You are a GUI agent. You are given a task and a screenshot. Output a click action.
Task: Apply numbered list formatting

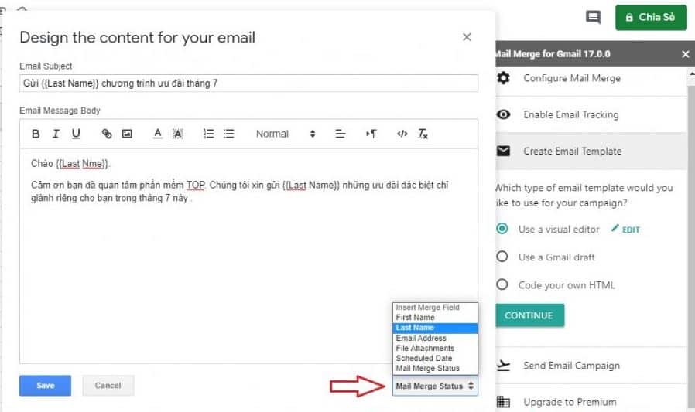pos(208,134)
